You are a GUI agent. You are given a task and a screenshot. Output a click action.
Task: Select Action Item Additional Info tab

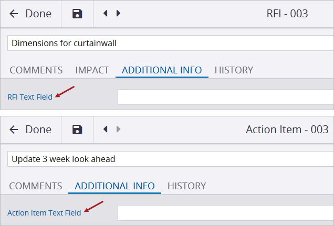point(114,186)
